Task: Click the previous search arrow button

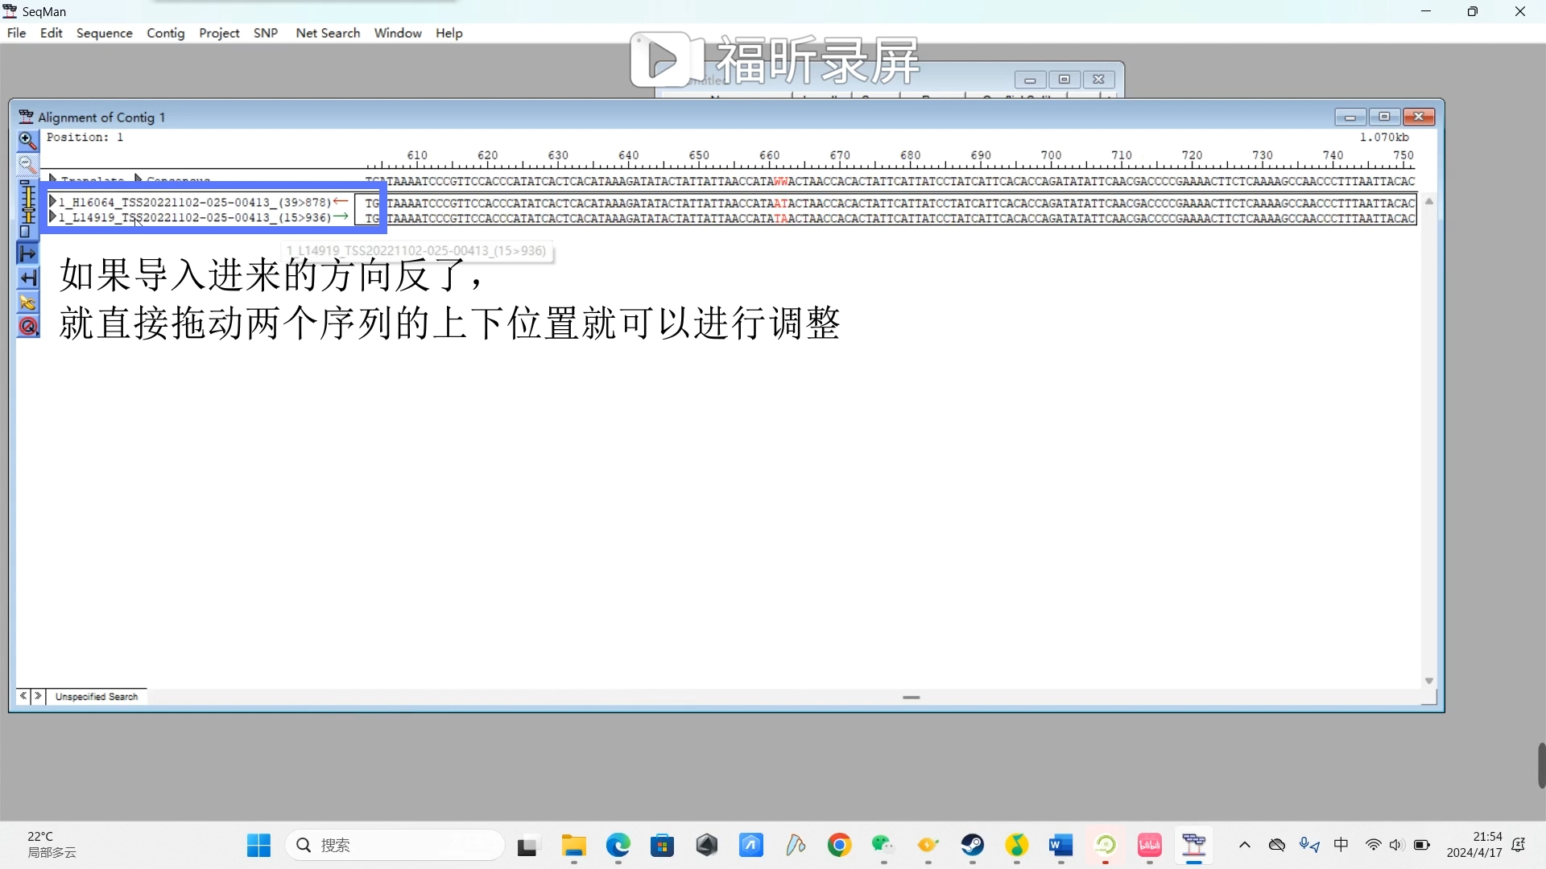Action: [x=23, y=697]
